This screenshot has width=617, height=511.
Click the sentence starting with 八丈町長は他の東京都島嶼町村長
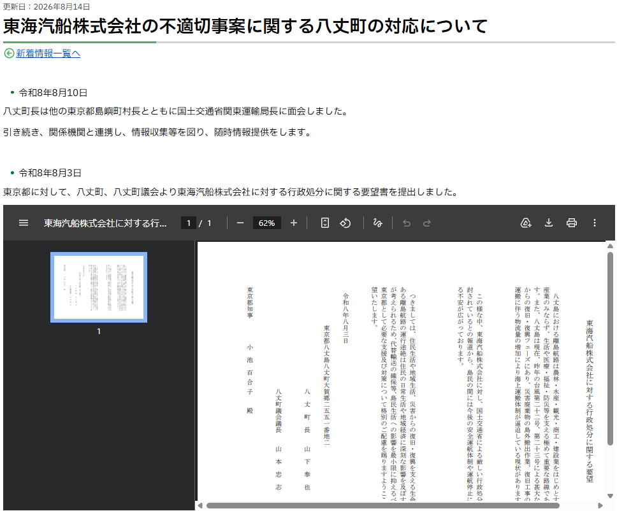click(176, 111)
